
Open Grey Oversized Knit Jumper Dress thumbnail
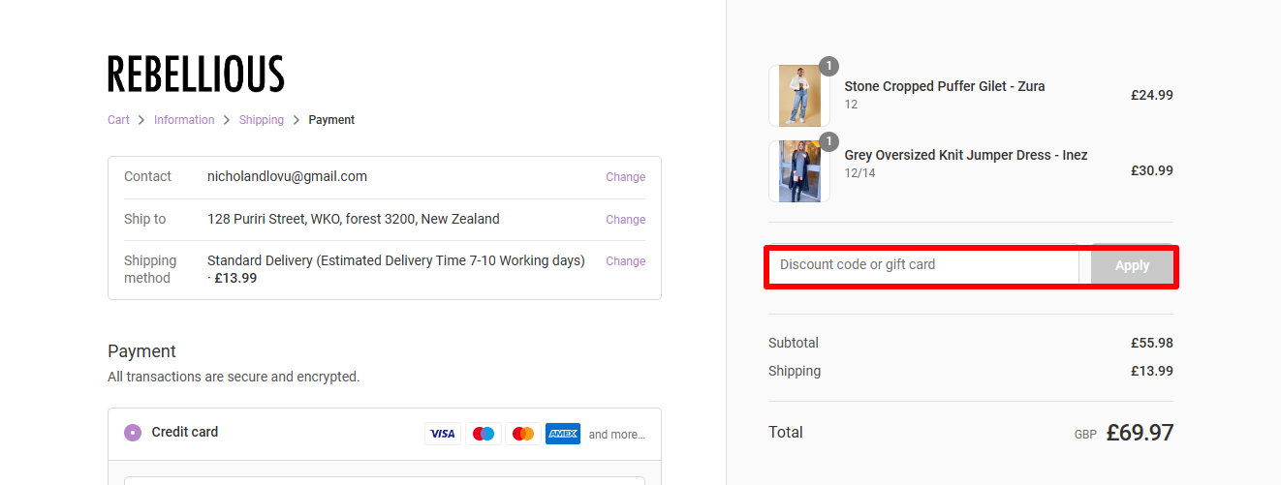coord(799,171)
